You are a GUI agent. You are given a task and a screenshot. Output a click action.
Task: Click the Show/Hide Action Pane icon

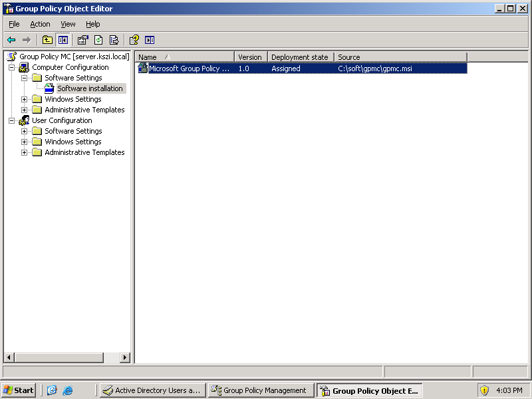click(149, 40)
